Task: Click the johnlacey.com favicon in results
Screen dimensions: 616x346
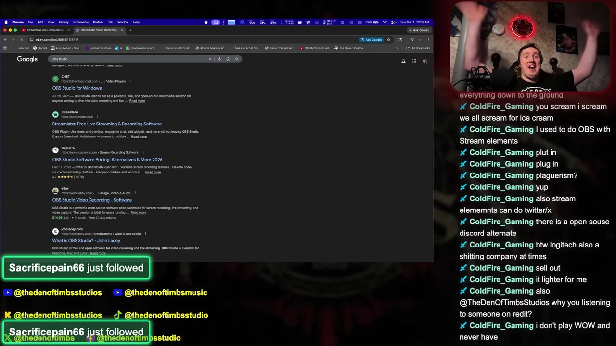Action: [x=55, y=231]
